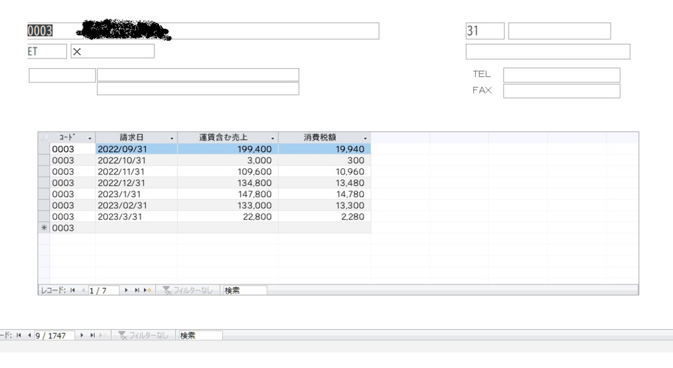Advance to next record in main form navigator
The image size is (673, 368).
tap(81, 335)
